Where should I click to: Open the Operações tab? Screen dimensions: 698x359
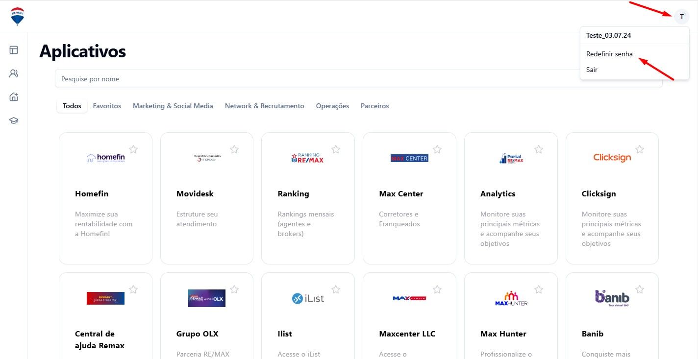click(x=332, y=106)
